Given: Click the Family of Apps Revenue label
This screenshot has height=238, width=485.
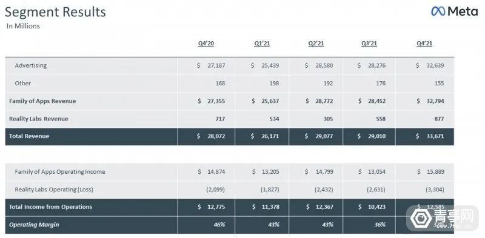Looking at the screenshot, I should click(x=42, y=101).
